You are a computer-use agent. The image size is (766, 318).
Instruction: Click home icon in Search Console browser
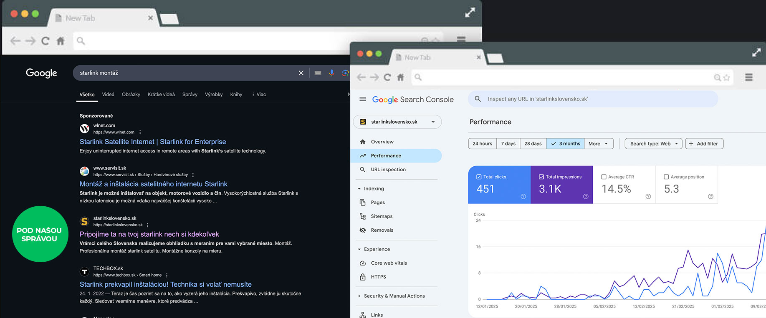pos(400,77)
